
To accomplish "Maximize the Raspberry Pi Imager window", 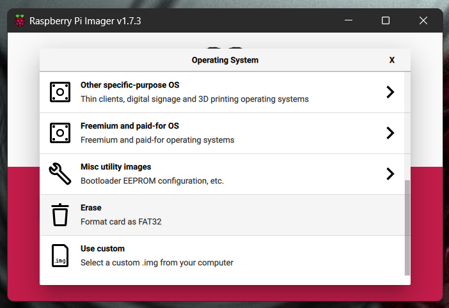I will click(x=386, y=20).
